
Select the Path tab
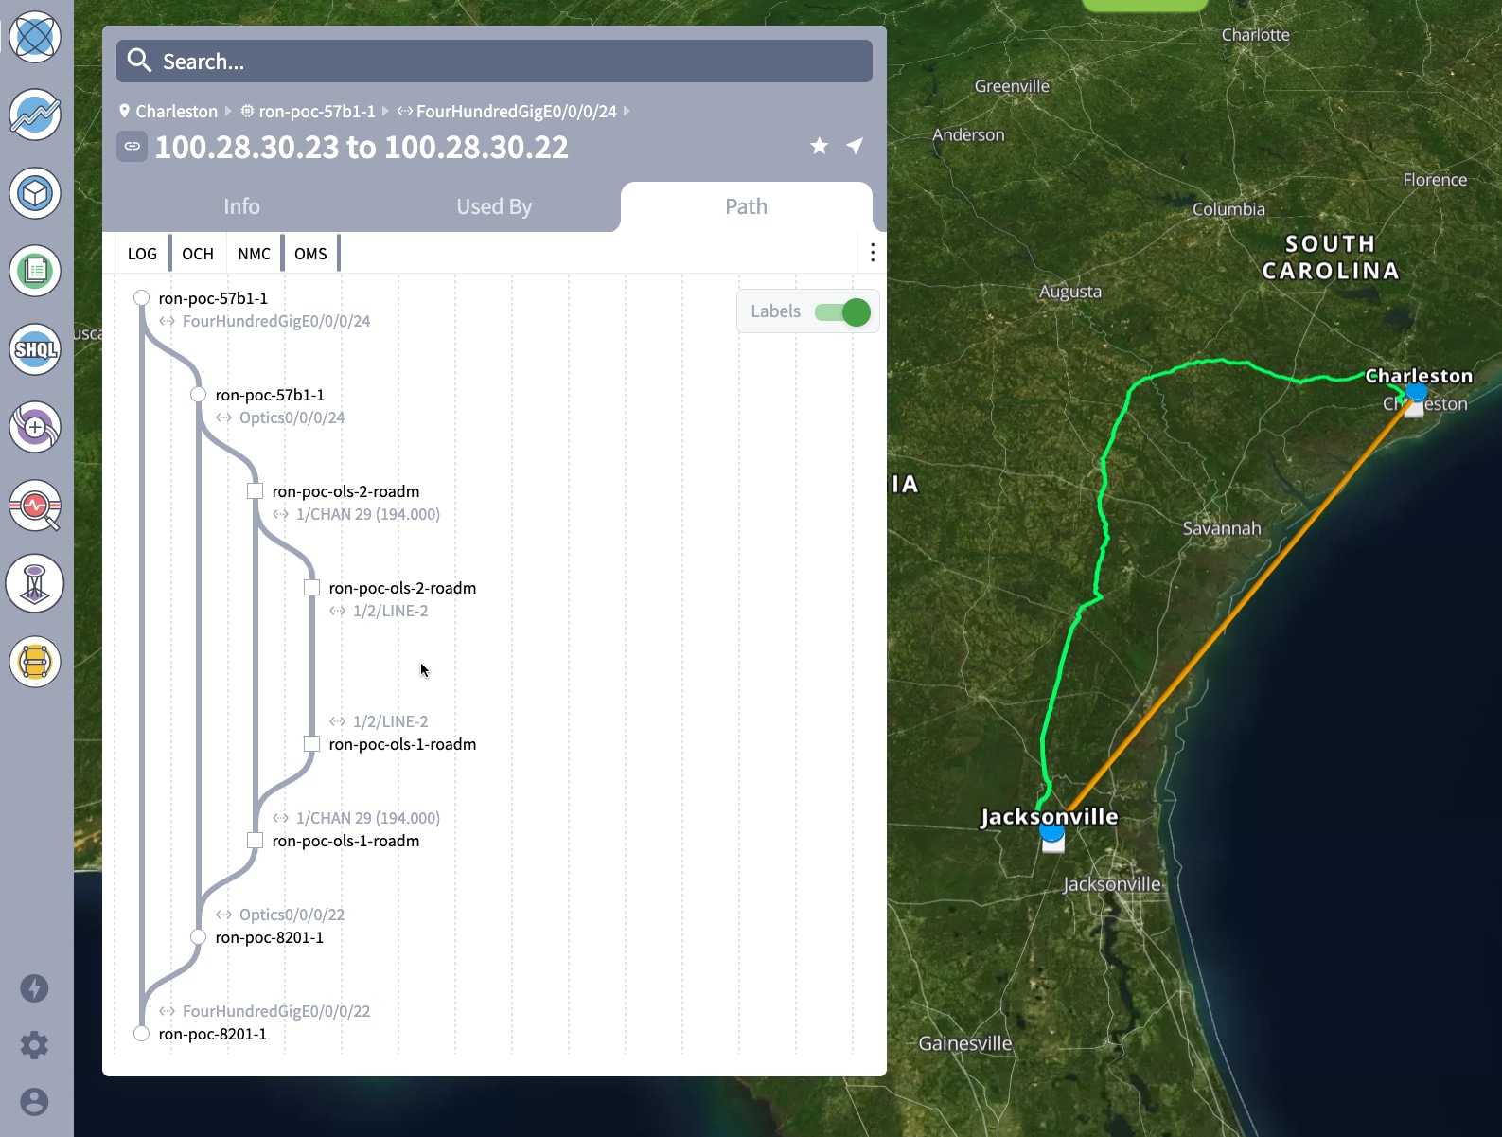746,206
